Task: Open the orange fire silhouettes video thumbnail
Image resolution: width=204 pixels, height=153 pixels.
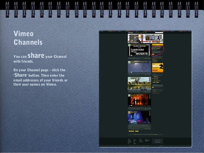Action: click(x=139, y=101)
